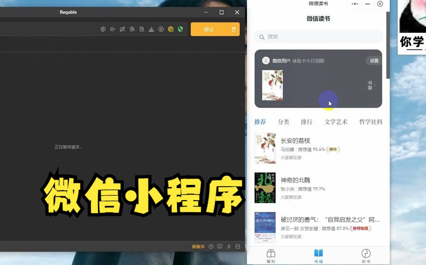Toggle the droplet traffic icon in toolbar
Image resolution: width=426 pixels, height=265 pixels.
pos(161,29)
